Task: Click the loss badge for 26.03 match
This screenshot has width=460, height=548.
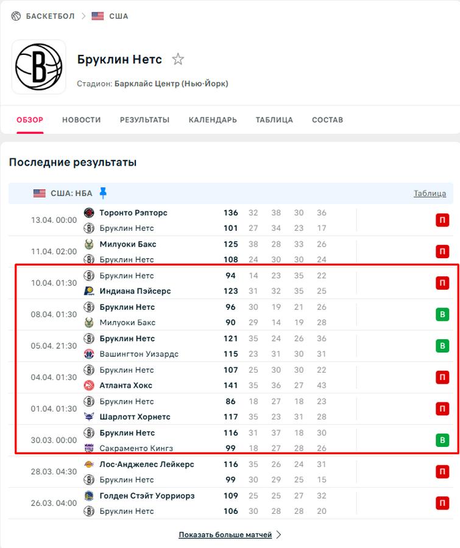Action: tap(442, 504)
